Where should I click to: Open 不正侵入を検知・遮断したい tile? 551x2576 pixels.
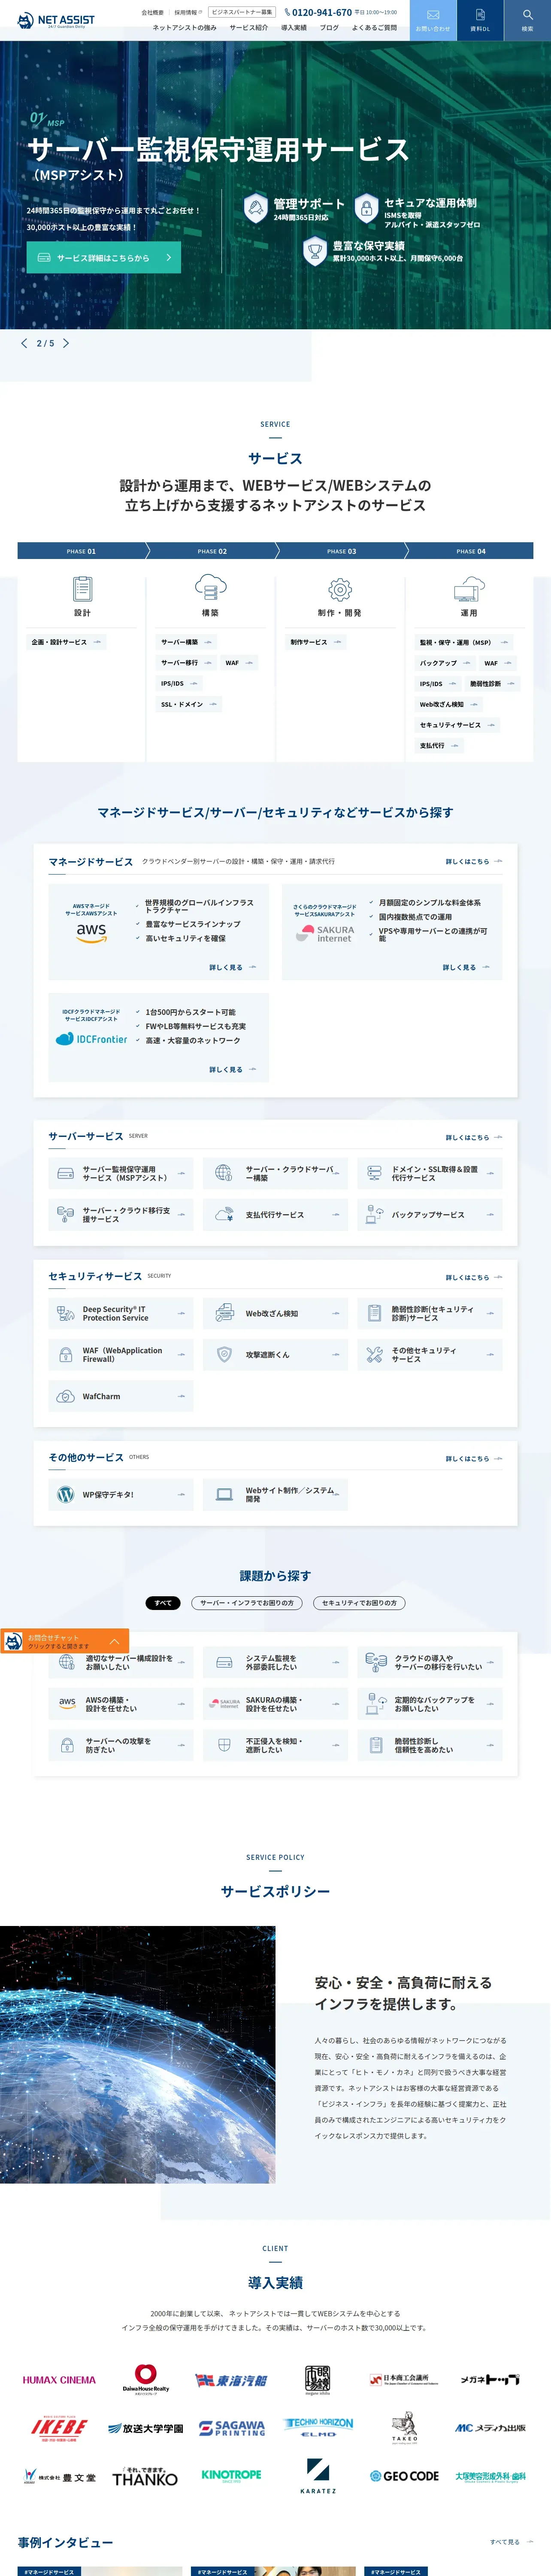pos(275,1745)
